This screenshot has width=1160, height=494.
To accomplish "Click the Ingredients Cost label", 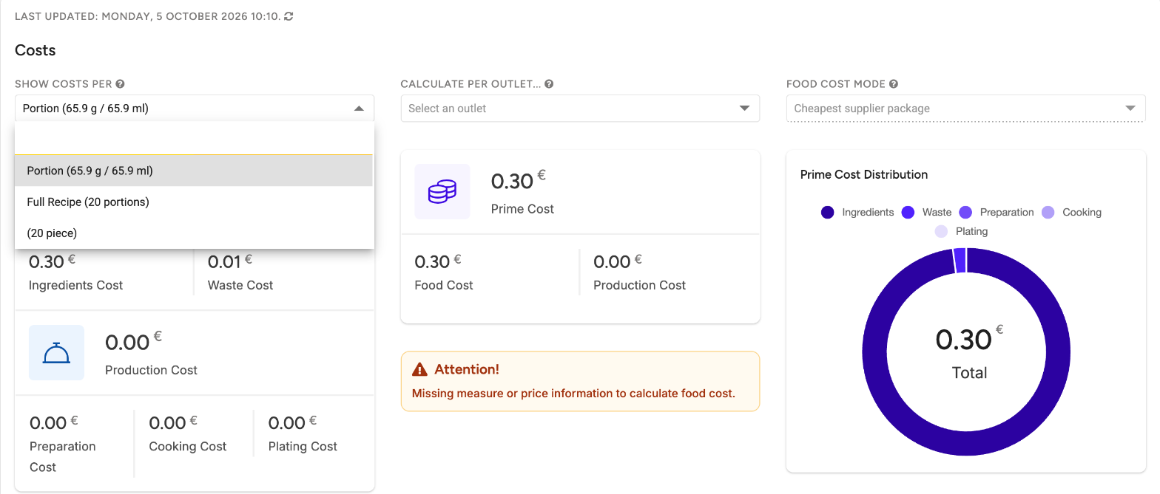I will click(x=75, y=285).
